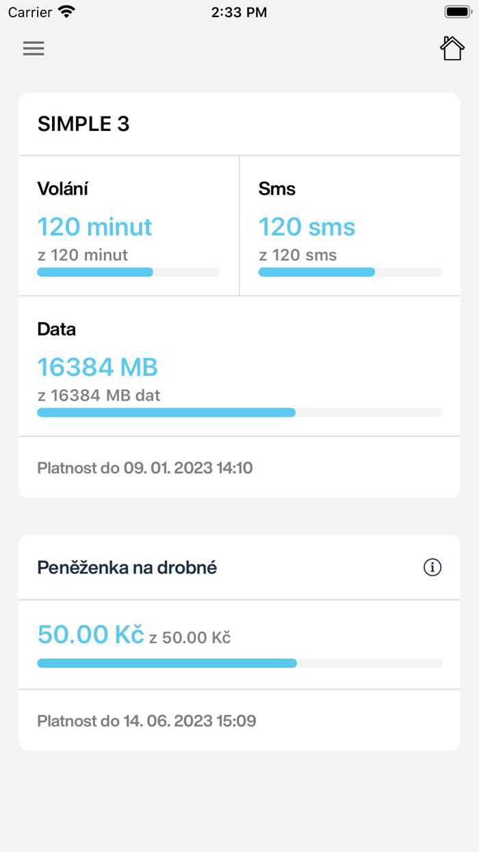This screenshot has width=479, height=852.
Task: Tap the Sms progress bar
Action: tap(350, 272)
